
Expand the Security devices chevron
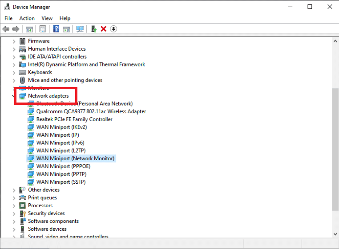pos(14,214)
